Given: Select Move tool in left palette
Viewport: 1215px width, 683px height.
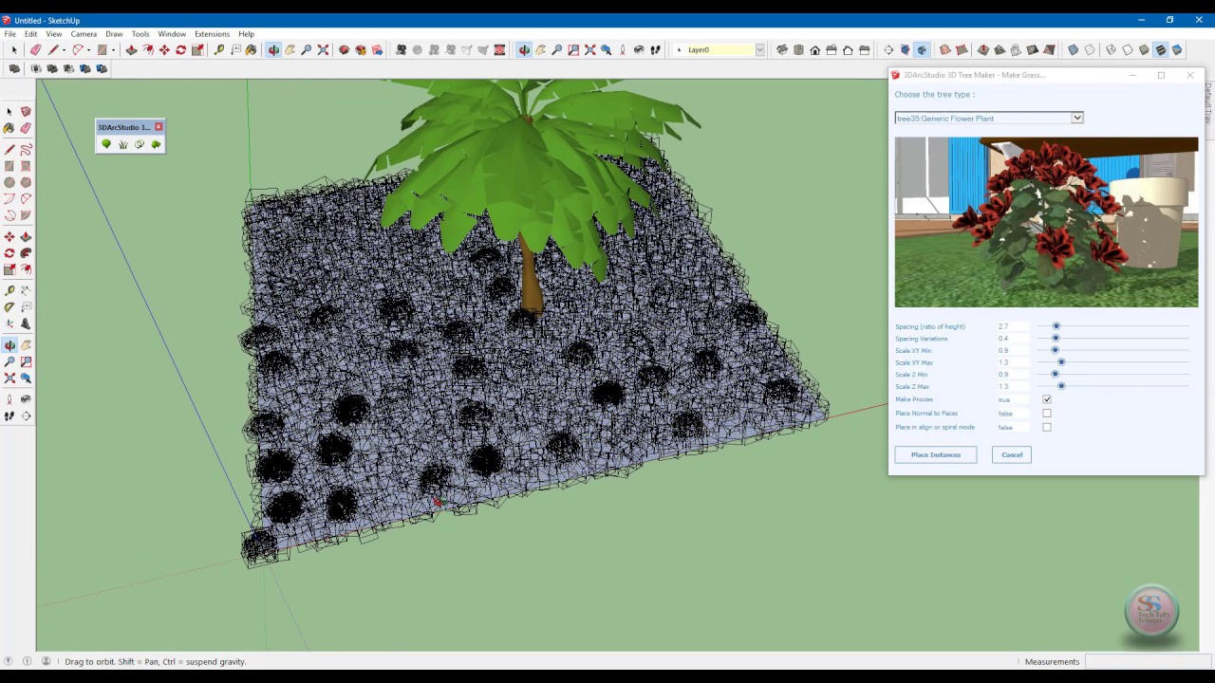Looking at the screenshot, I should (9, 236).
